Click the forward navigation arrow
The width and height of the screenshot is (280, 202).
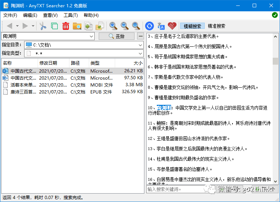[25, 26]
